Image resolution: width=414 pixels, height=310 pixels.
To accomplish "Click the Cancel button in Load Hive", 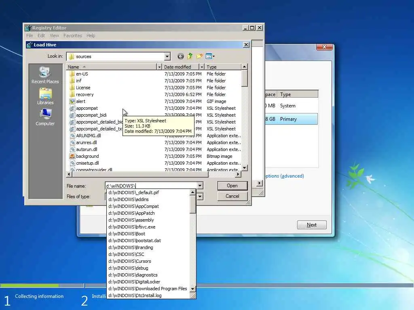I will 232,196.
